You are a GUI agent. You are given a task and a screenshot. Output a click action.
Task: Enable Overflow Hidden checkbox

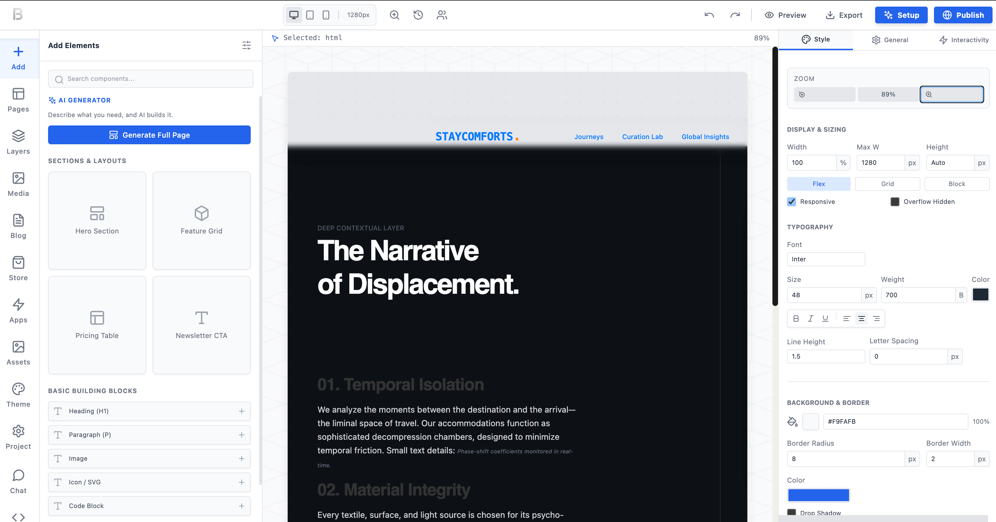click(x=895, y=202)
